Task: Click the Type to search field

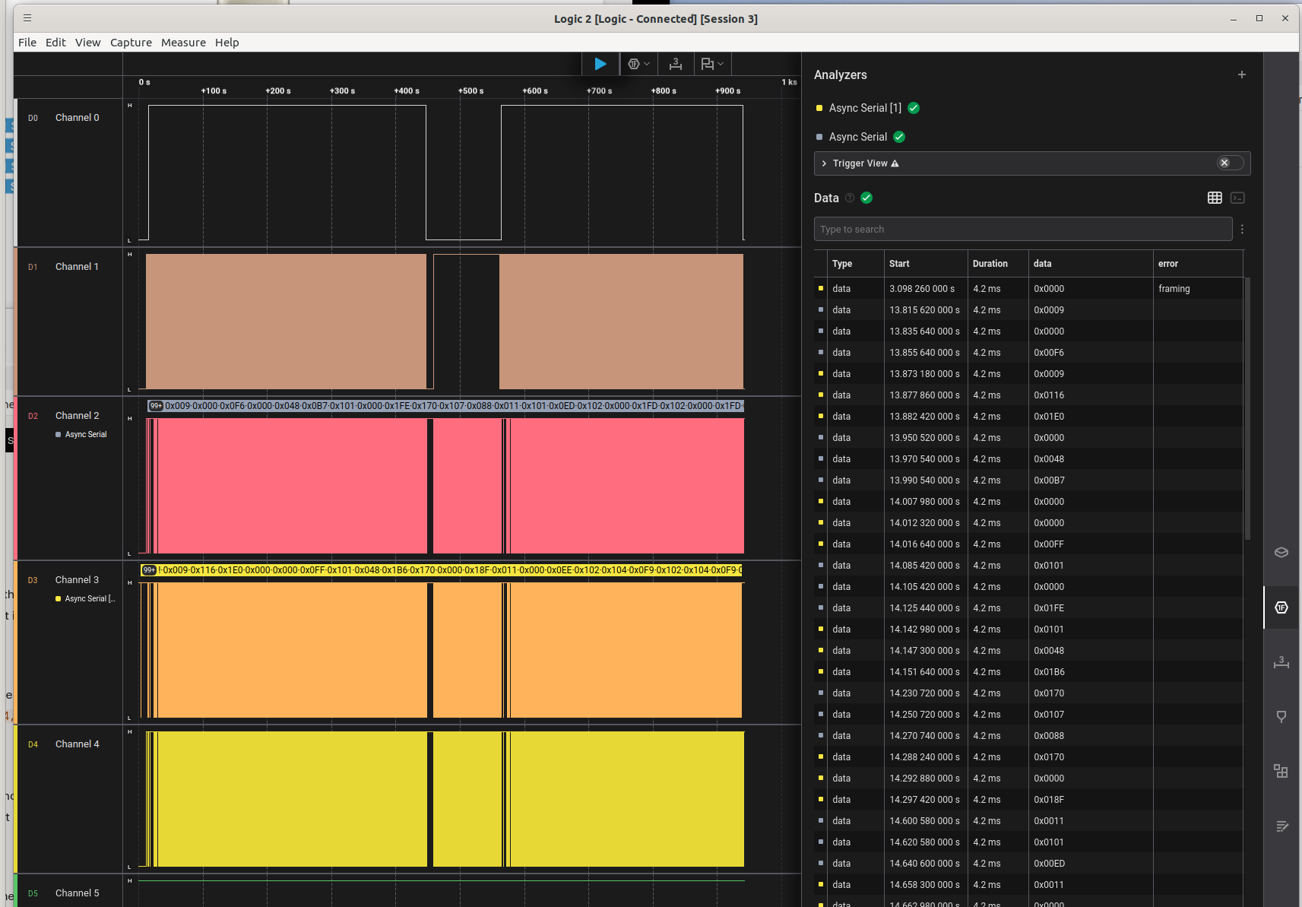Action: point(1022,229)
